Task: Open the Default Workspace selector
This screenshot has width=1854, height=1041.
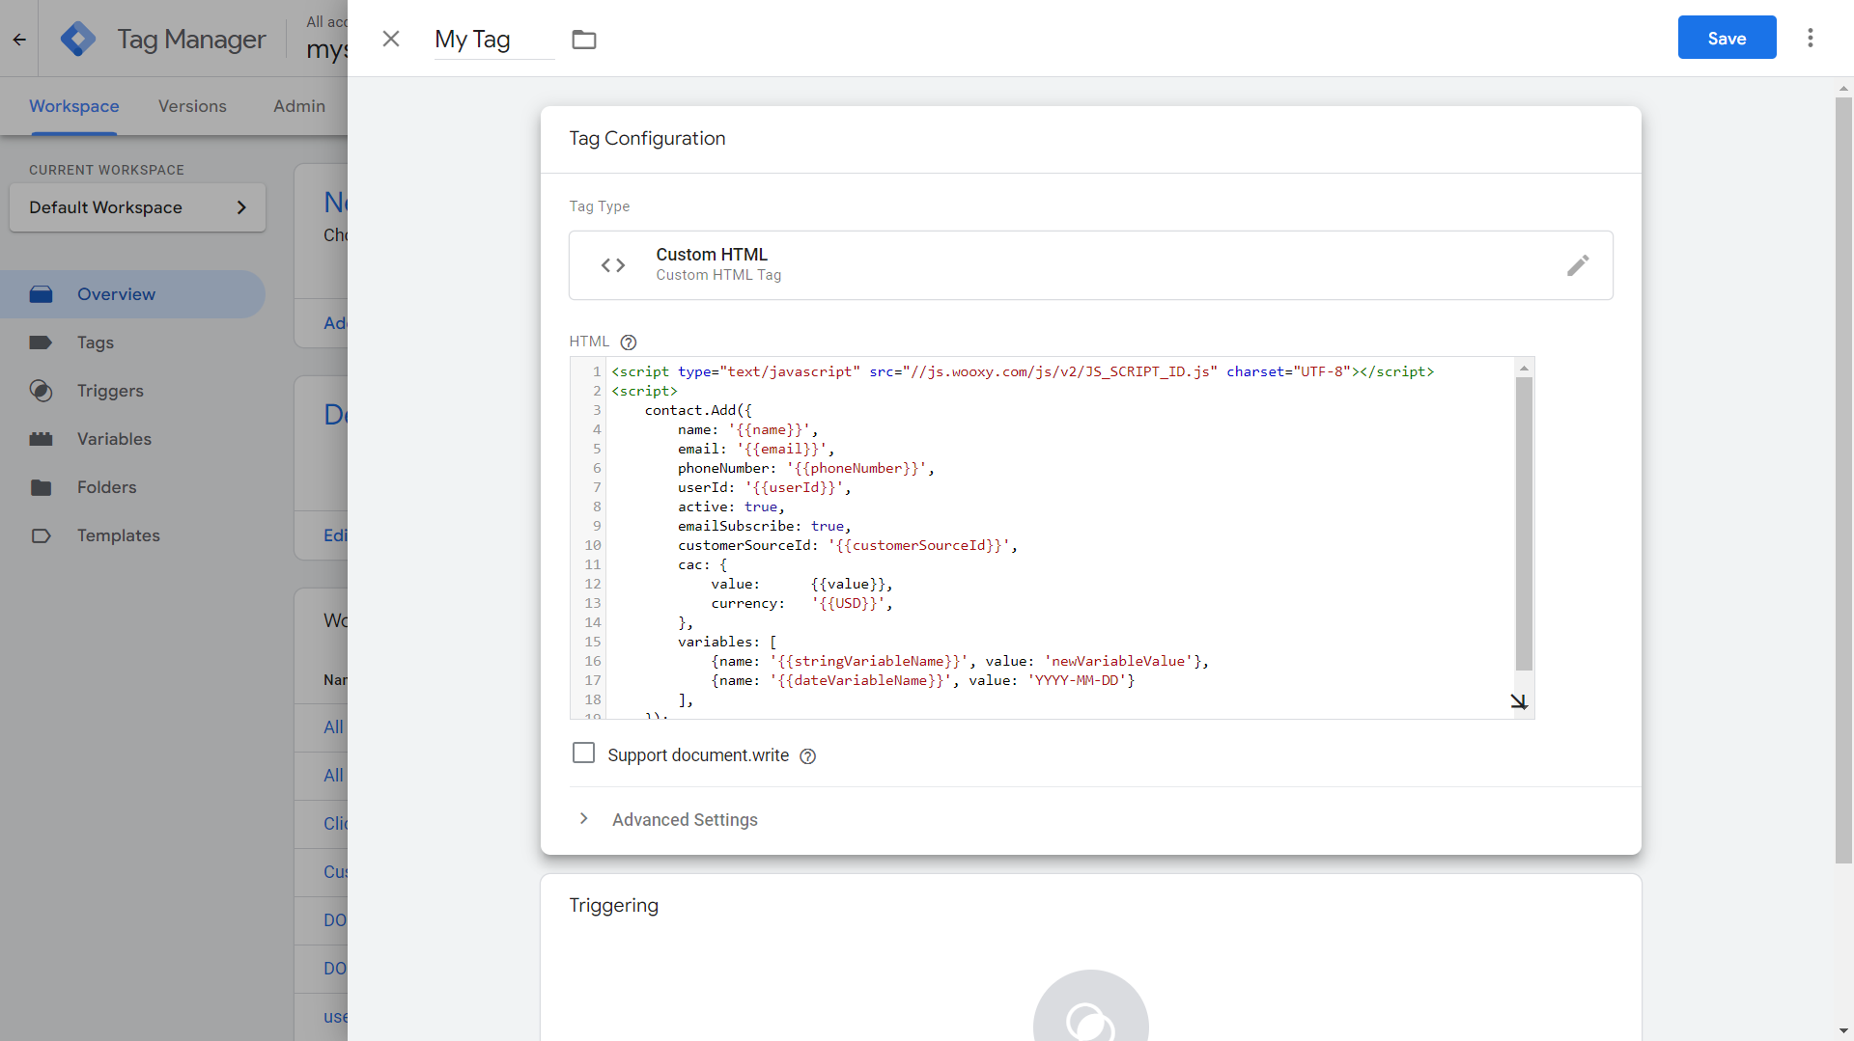Action: (x=137, y=207)
